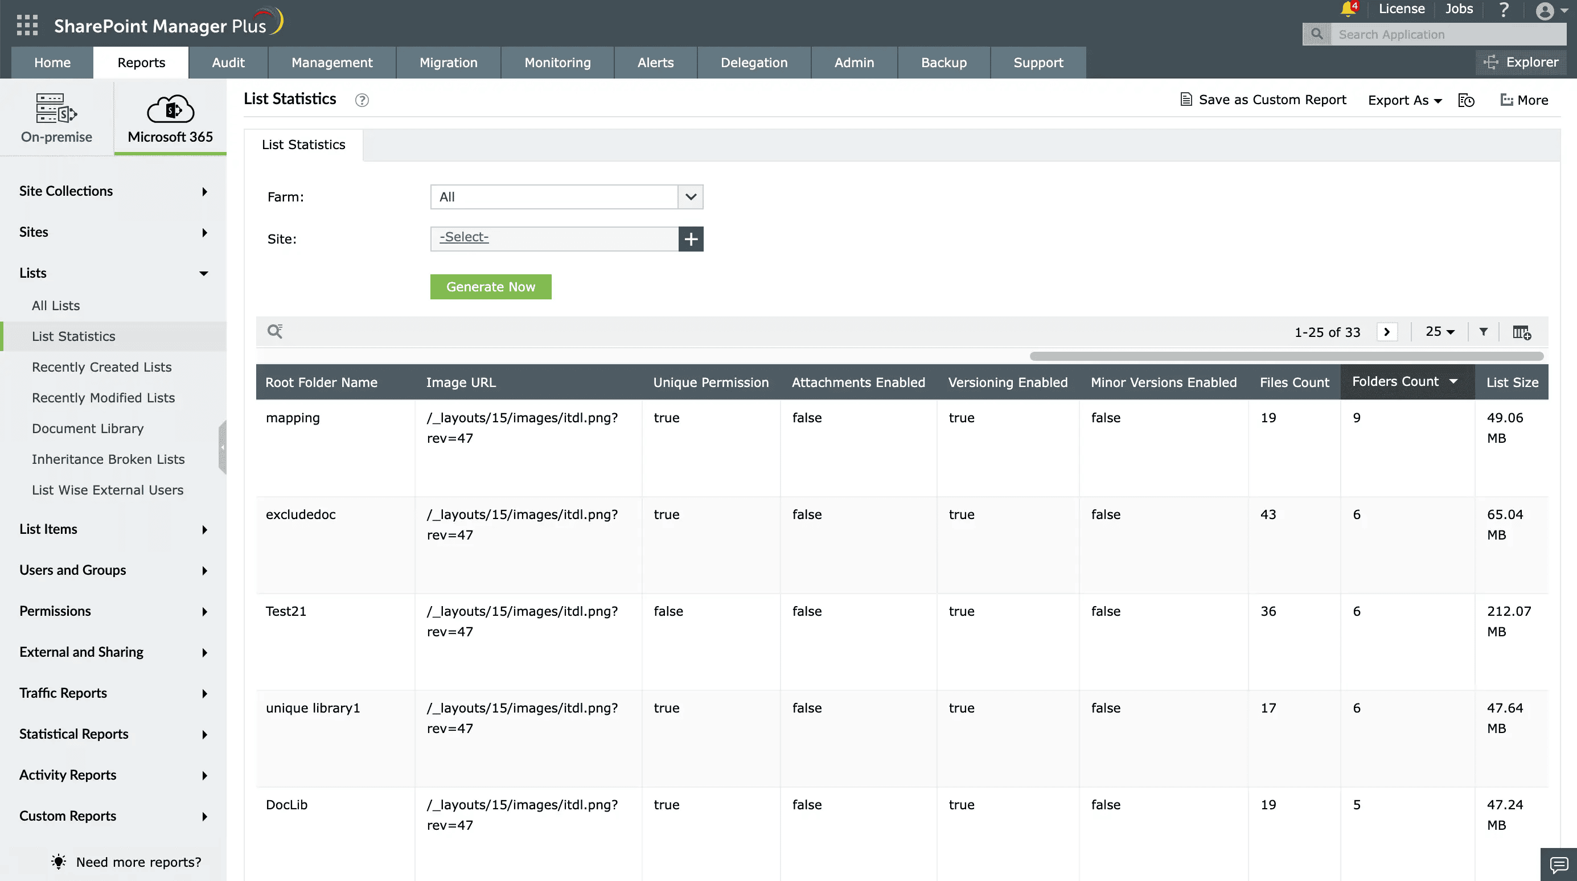
Task: Open the Explorer tree view
Action: tap(1521, 62)
